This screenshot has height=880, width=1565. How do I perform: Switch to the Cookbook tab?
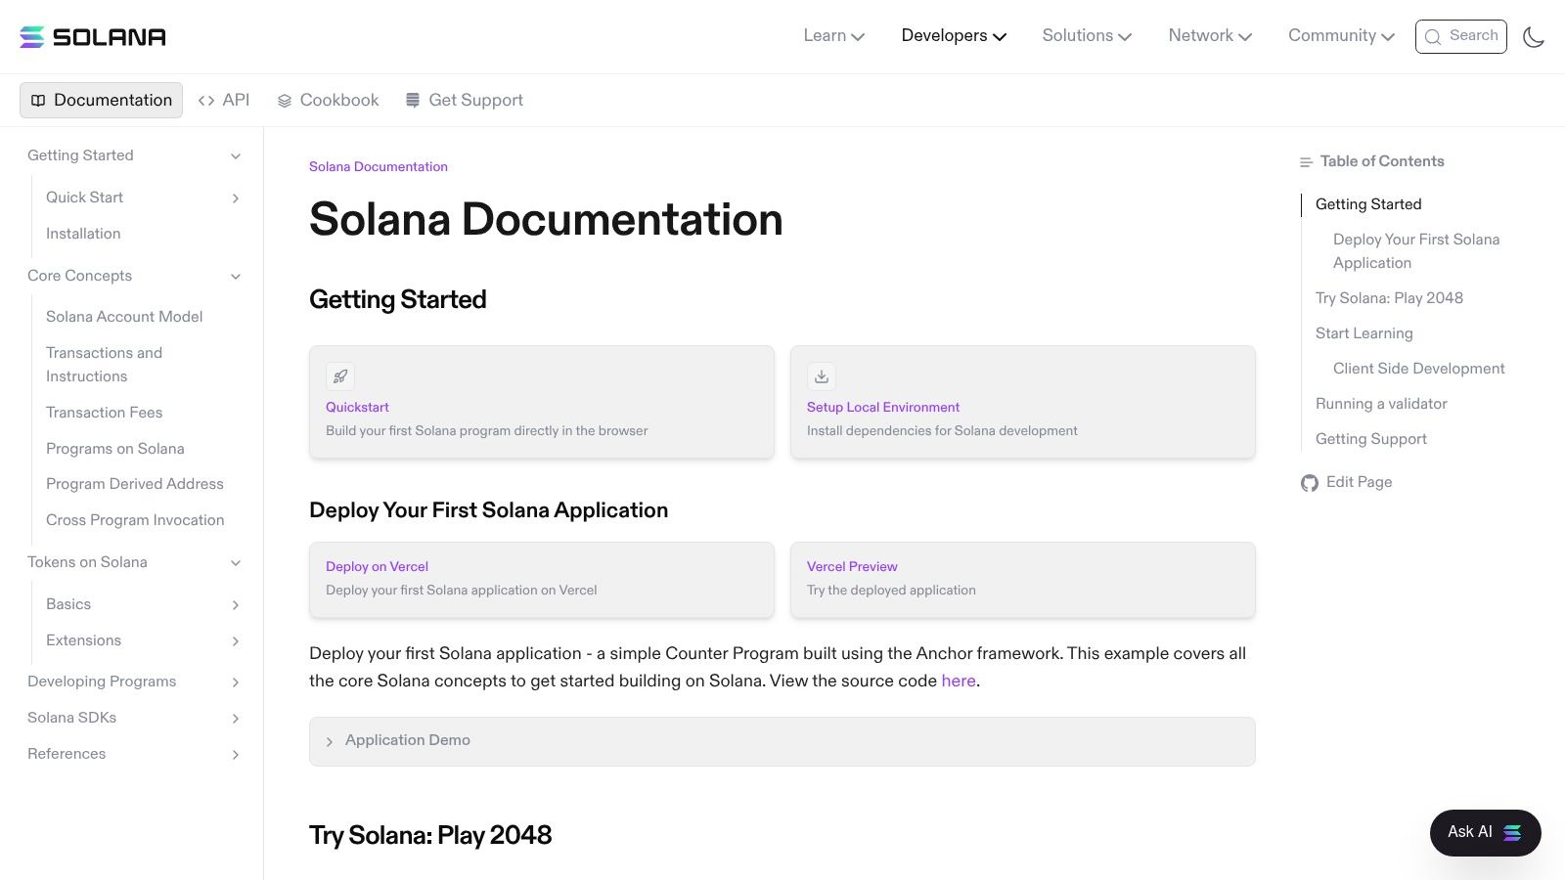329,101
